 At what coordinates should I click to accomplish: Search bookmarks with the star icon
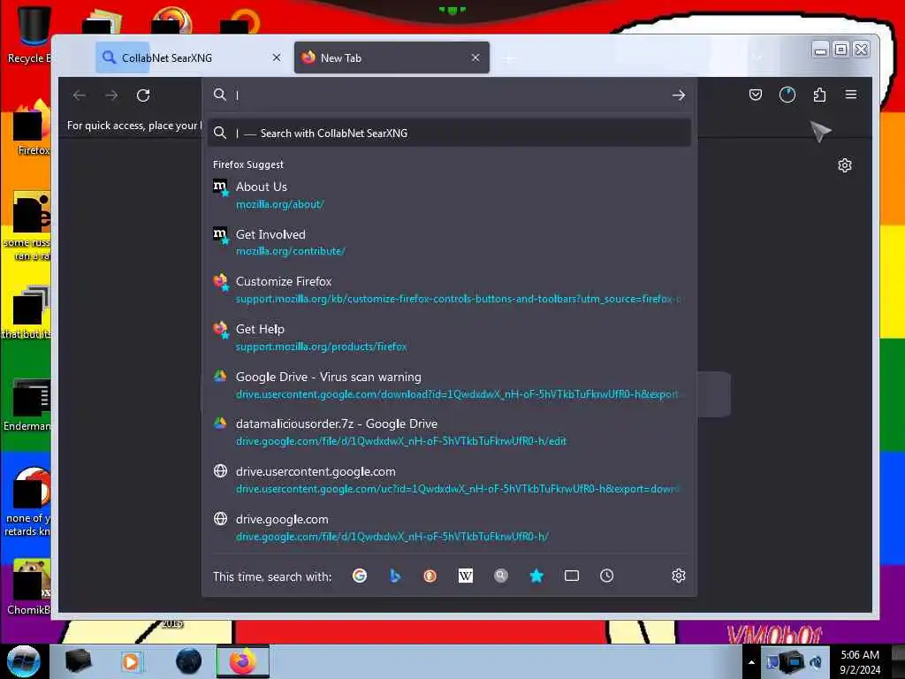(x=536, y=576)
